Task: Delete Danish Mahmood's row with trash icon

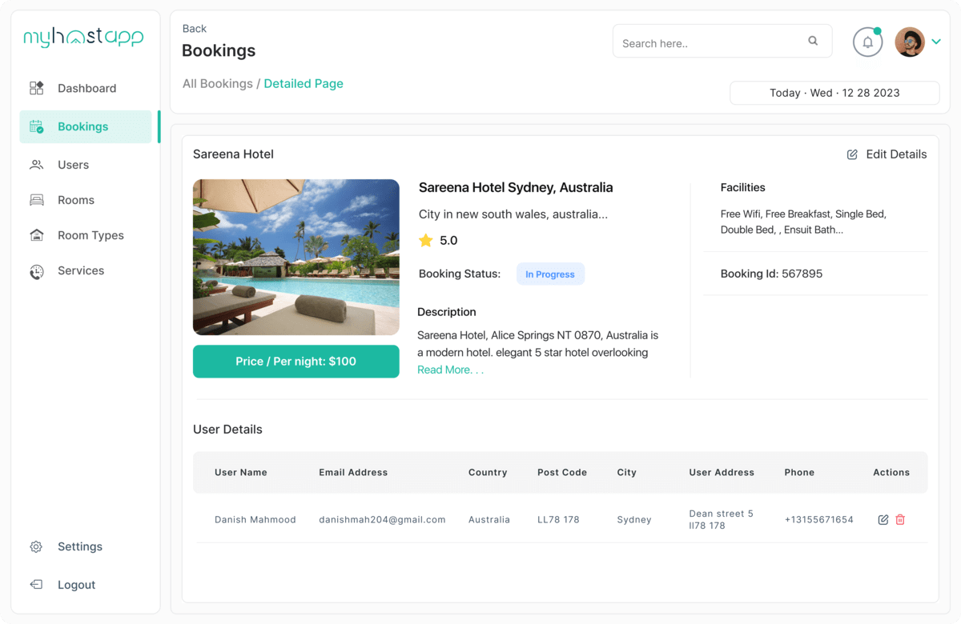Action: click(900, 520)
